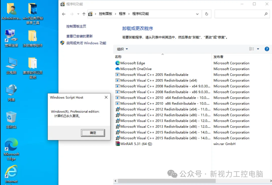Open the 组织 organize dropdown
Image resolution: width=272 pixels, height=185 pixels.
pos(122,49)
